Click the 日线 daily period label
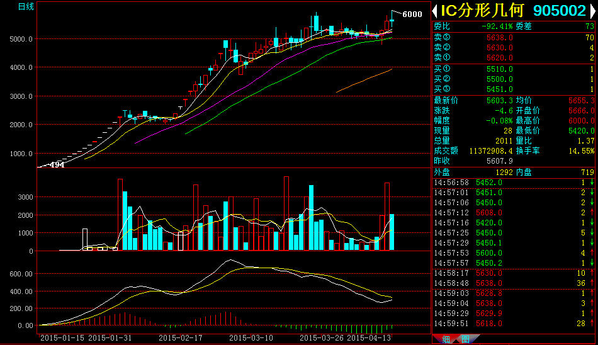 26,6
